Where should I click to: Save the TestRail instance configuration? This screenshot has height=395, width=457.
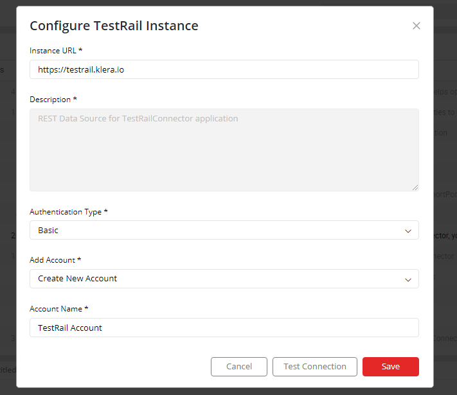tap(391, 367)
